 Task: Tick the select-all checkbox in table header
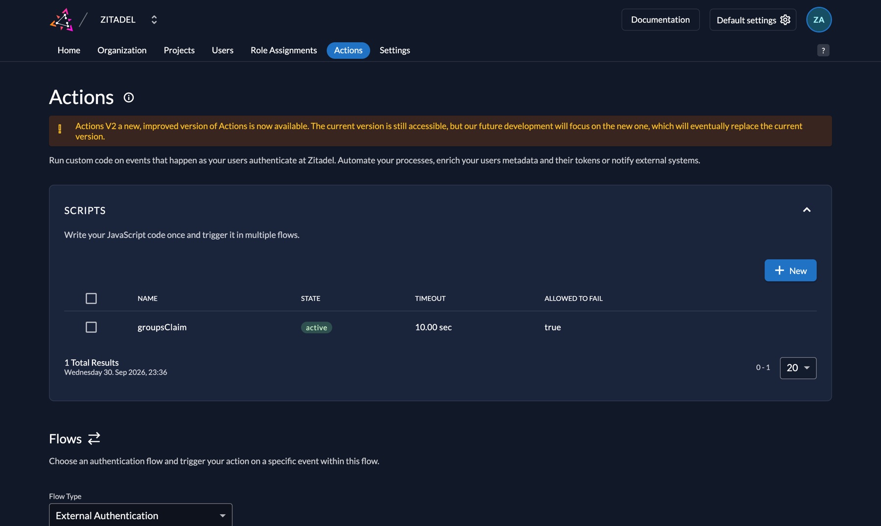[x=91, y=298]
